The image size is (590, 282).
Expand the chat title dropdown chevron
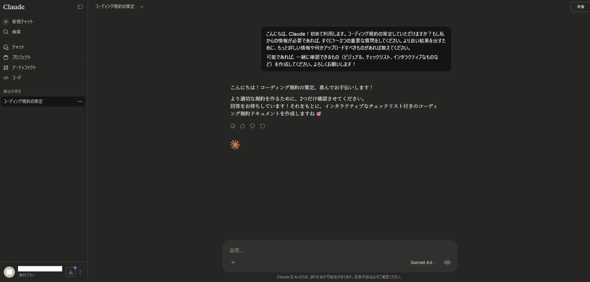tap(142, 7)
